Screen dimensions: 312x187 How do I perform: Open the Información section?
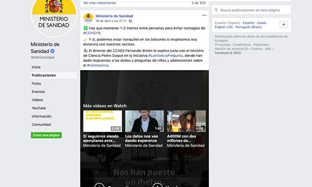[x=41, y=116]
